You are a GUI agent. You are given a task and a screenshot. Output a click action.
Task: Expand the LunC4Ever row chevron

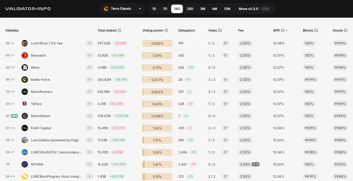[x=89, y=43]
